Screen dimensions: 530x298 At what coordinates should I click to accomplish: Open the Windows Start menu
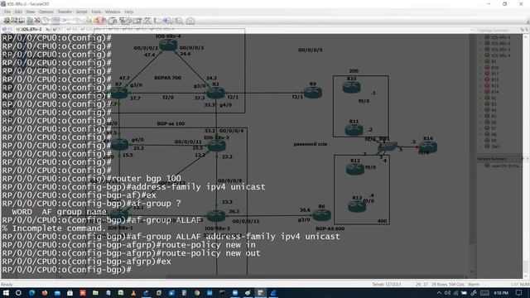coord(6,293)
